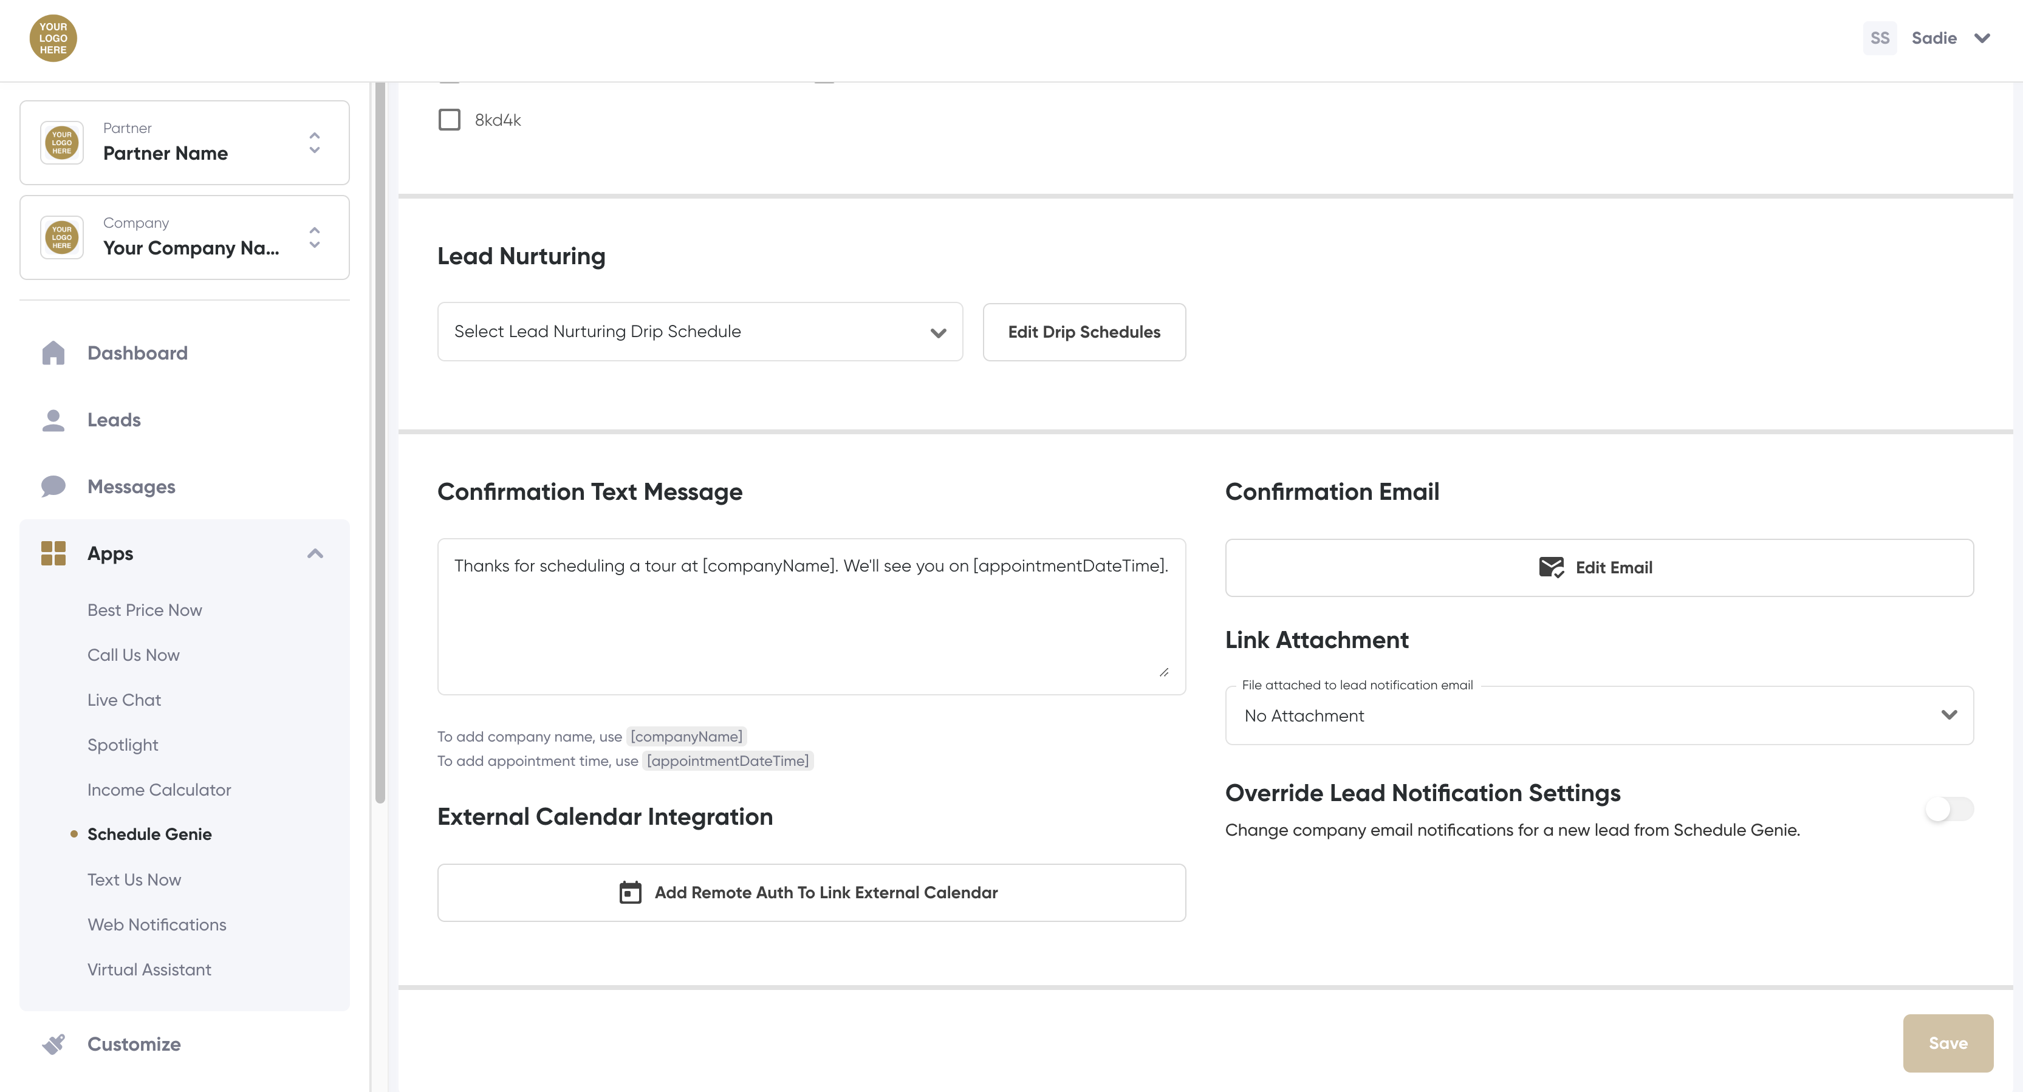Viewport: 2023px width, 1092px height.
Task: Open the Lead Nurturing Drip Schedule dropdown
Action: (x=700, y=332)
